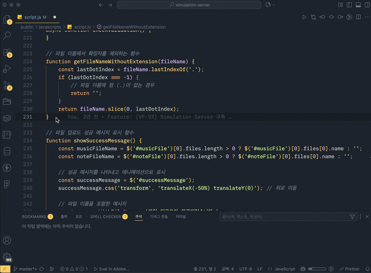
Task: Open the Accounts icon
Action: [x=7, y=240]
